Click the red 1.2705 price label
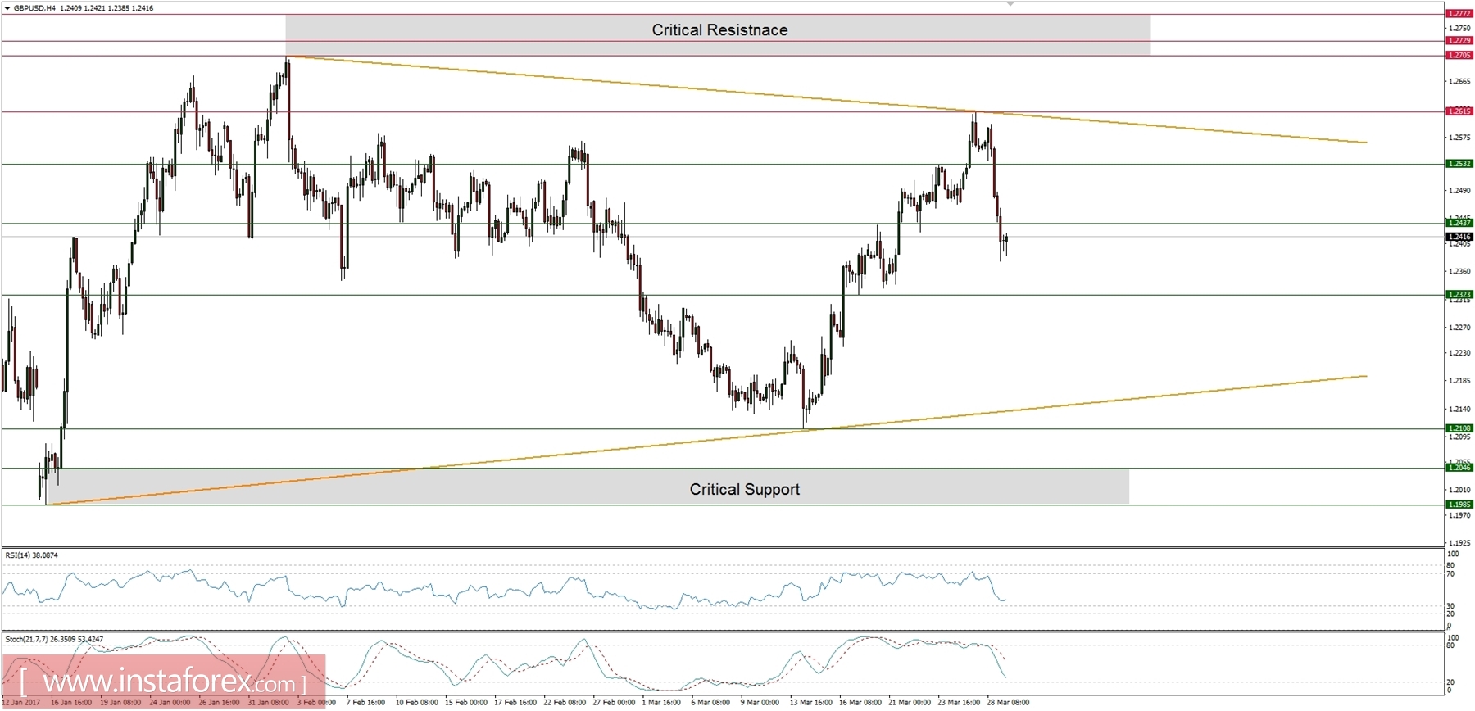 (x=1459, y=55)
